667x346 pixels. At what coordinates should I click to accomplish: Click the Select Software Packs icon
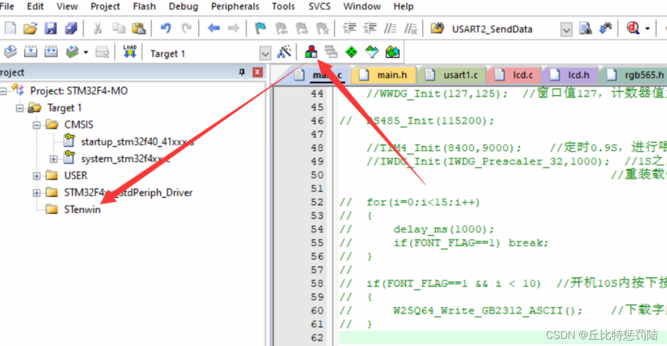click(372, 52)
